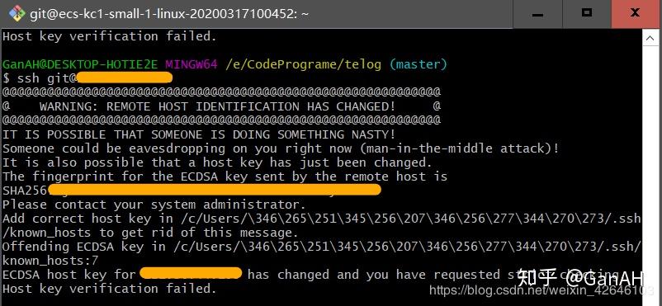Close the Git Bash terminal window
Screen dimensions: 662x306
[636, 14]
